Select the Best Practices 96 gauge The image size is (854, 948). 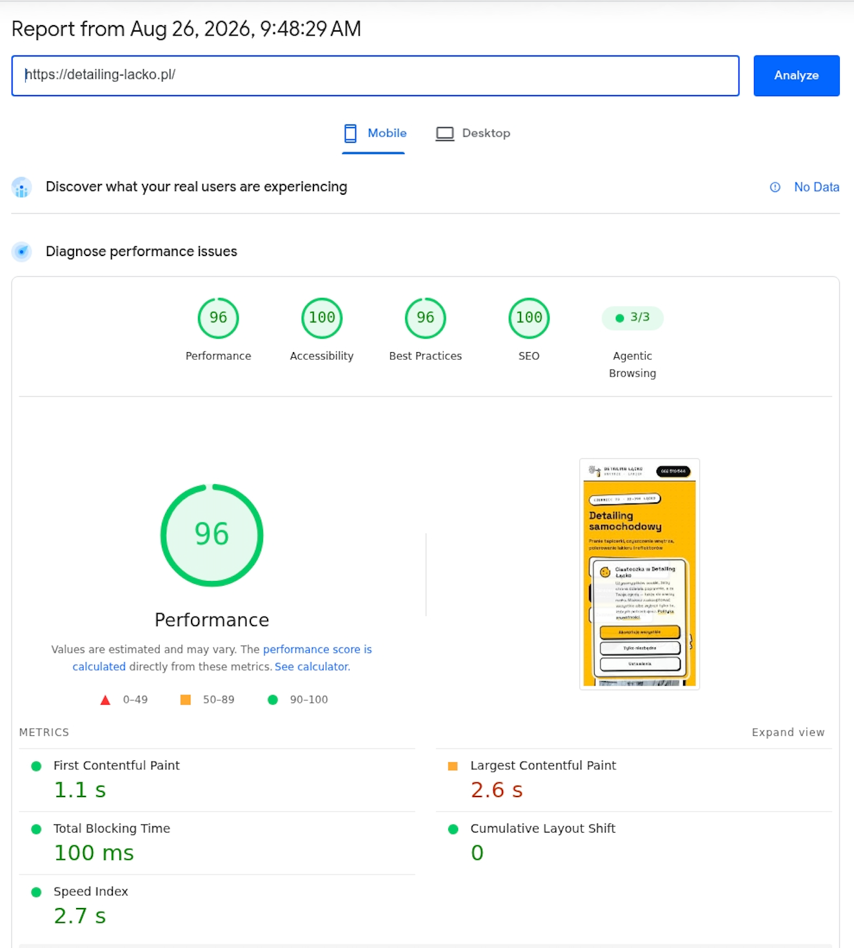(x=426, y=318)
